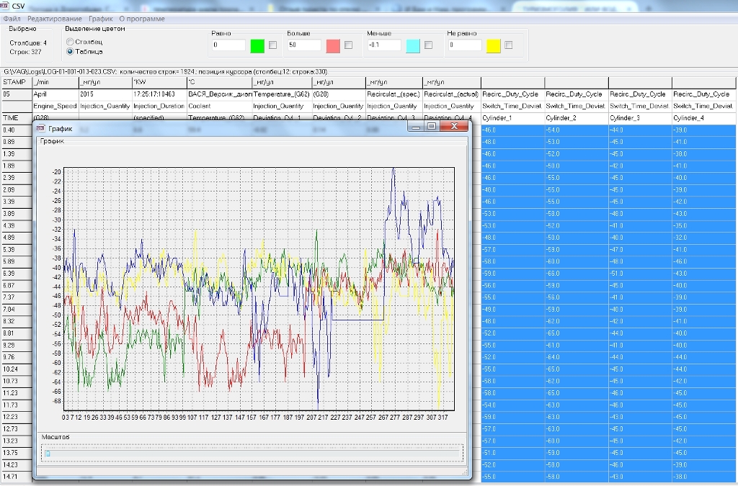The height and width of the screenshot is (486, 738).
Task: Click the -32.0 cell in Cylinder_4 column
Action: pyautogui.click(x=704, y=238)
